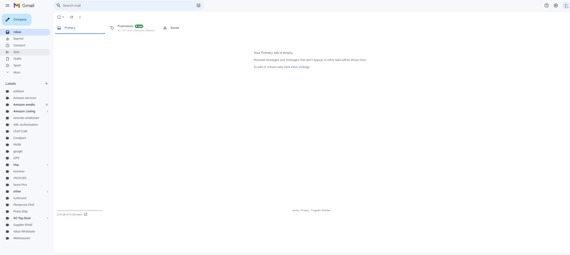Show search options filter icon

coord(199,5)
